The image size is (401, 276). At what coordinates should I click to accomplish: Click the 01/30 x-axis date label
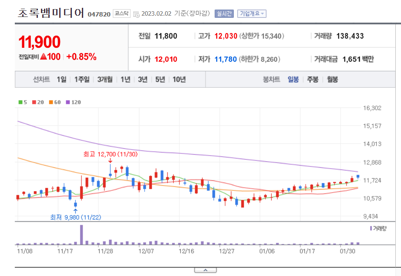pos(347,251)
